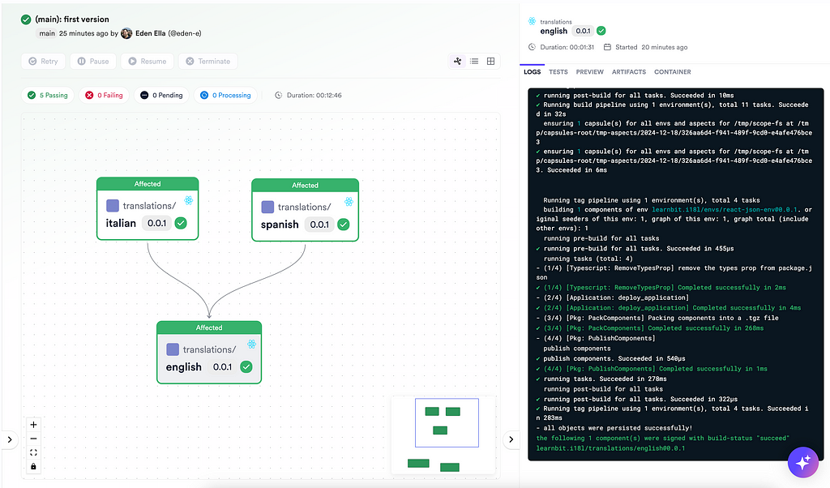Click the right panel english title

554,32
